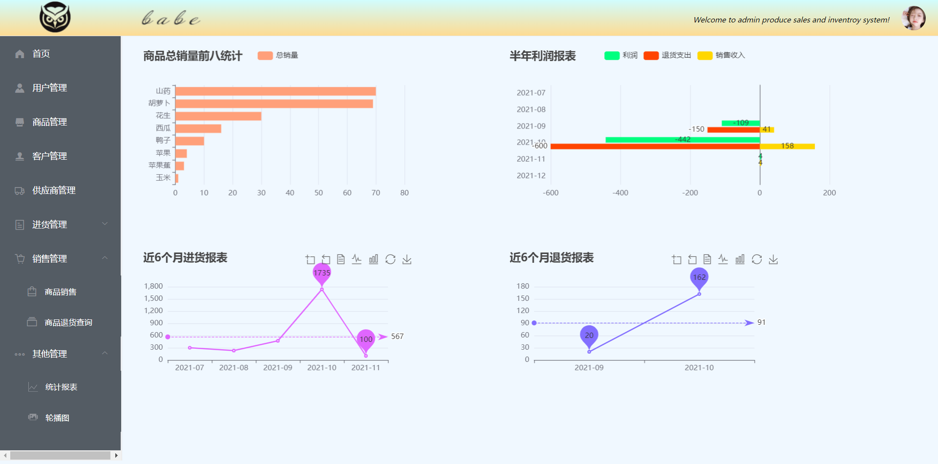Toggle the 销售收入 legend series
The height and width of the screenshot is (464, 938).
721,55
